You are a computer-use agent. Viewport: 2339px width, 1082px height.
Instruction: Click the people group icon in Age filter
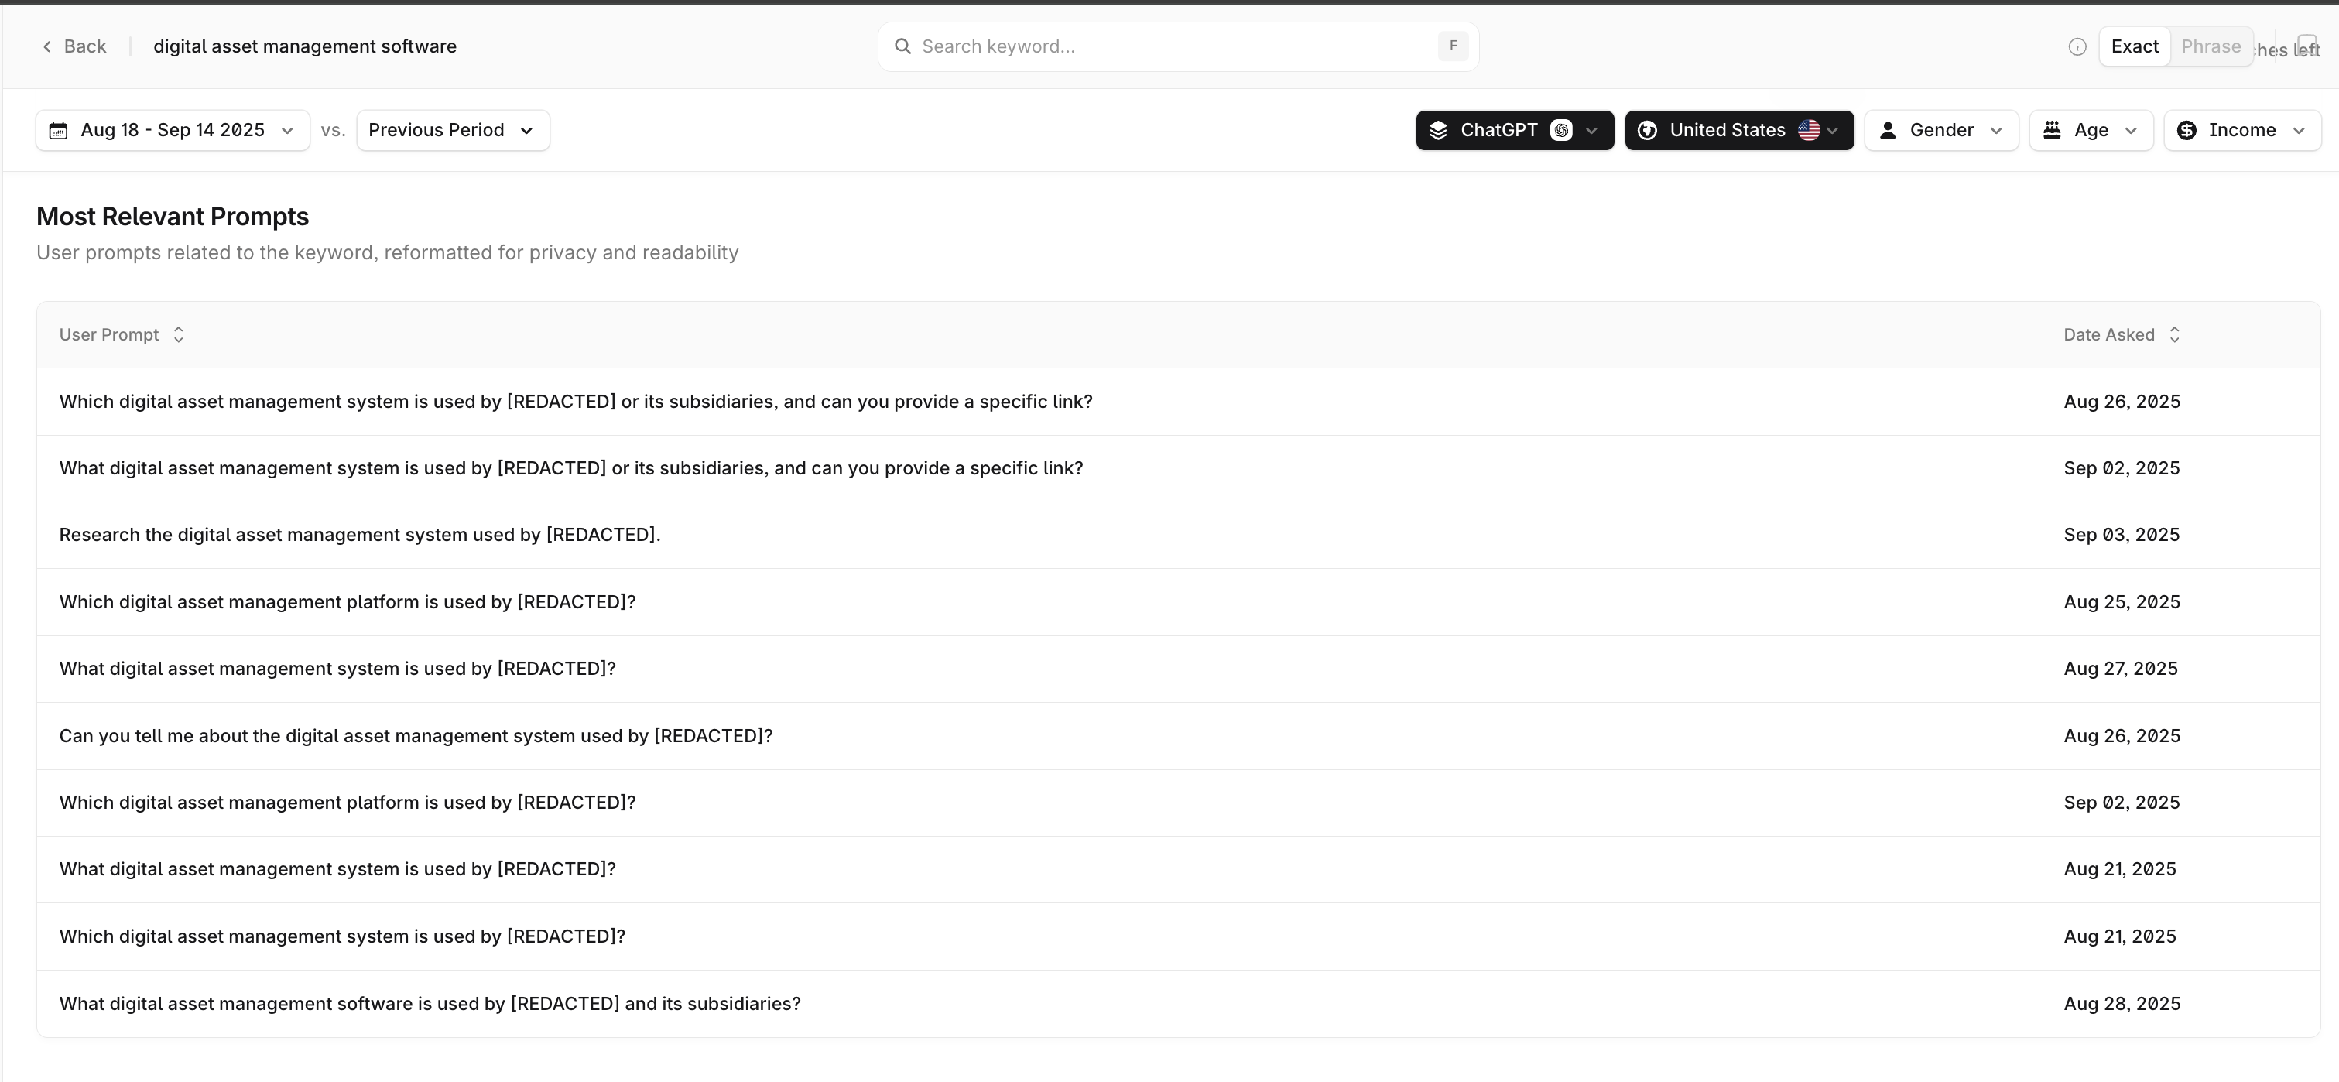2052,130
